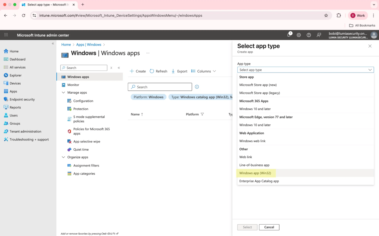Click the Home icon in sidebar

[x=6, y=51]
